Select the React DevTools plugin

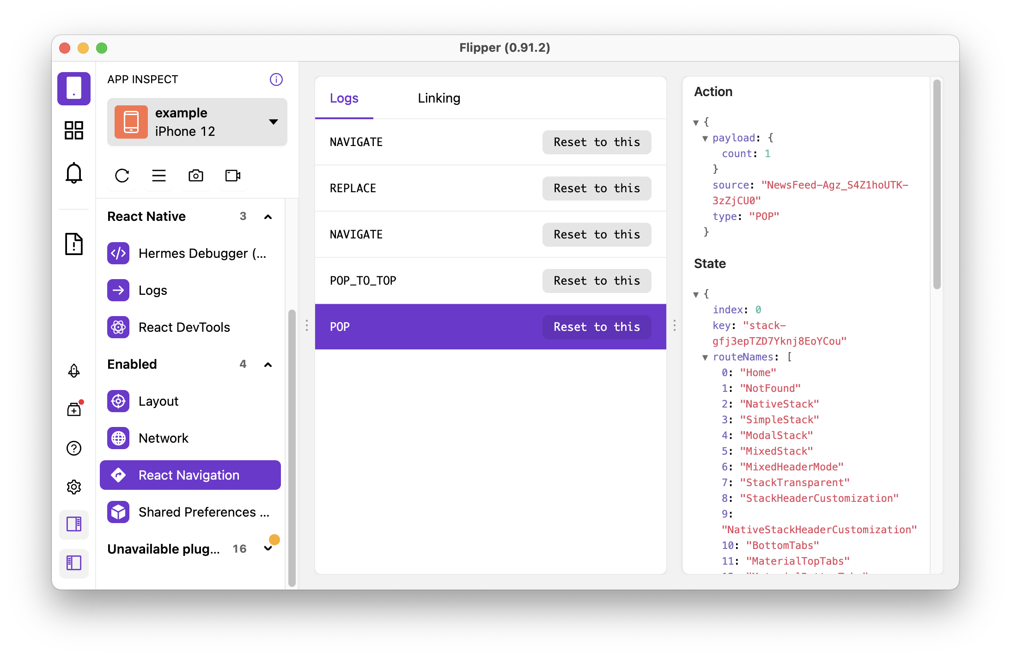[x=184, y=327]
